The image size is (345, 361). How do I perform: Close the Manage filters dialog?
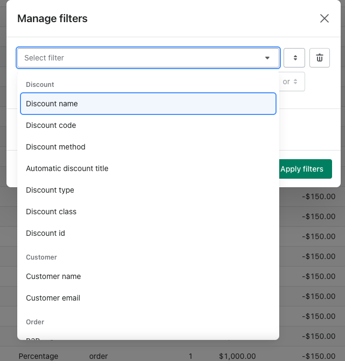point(325,18)
